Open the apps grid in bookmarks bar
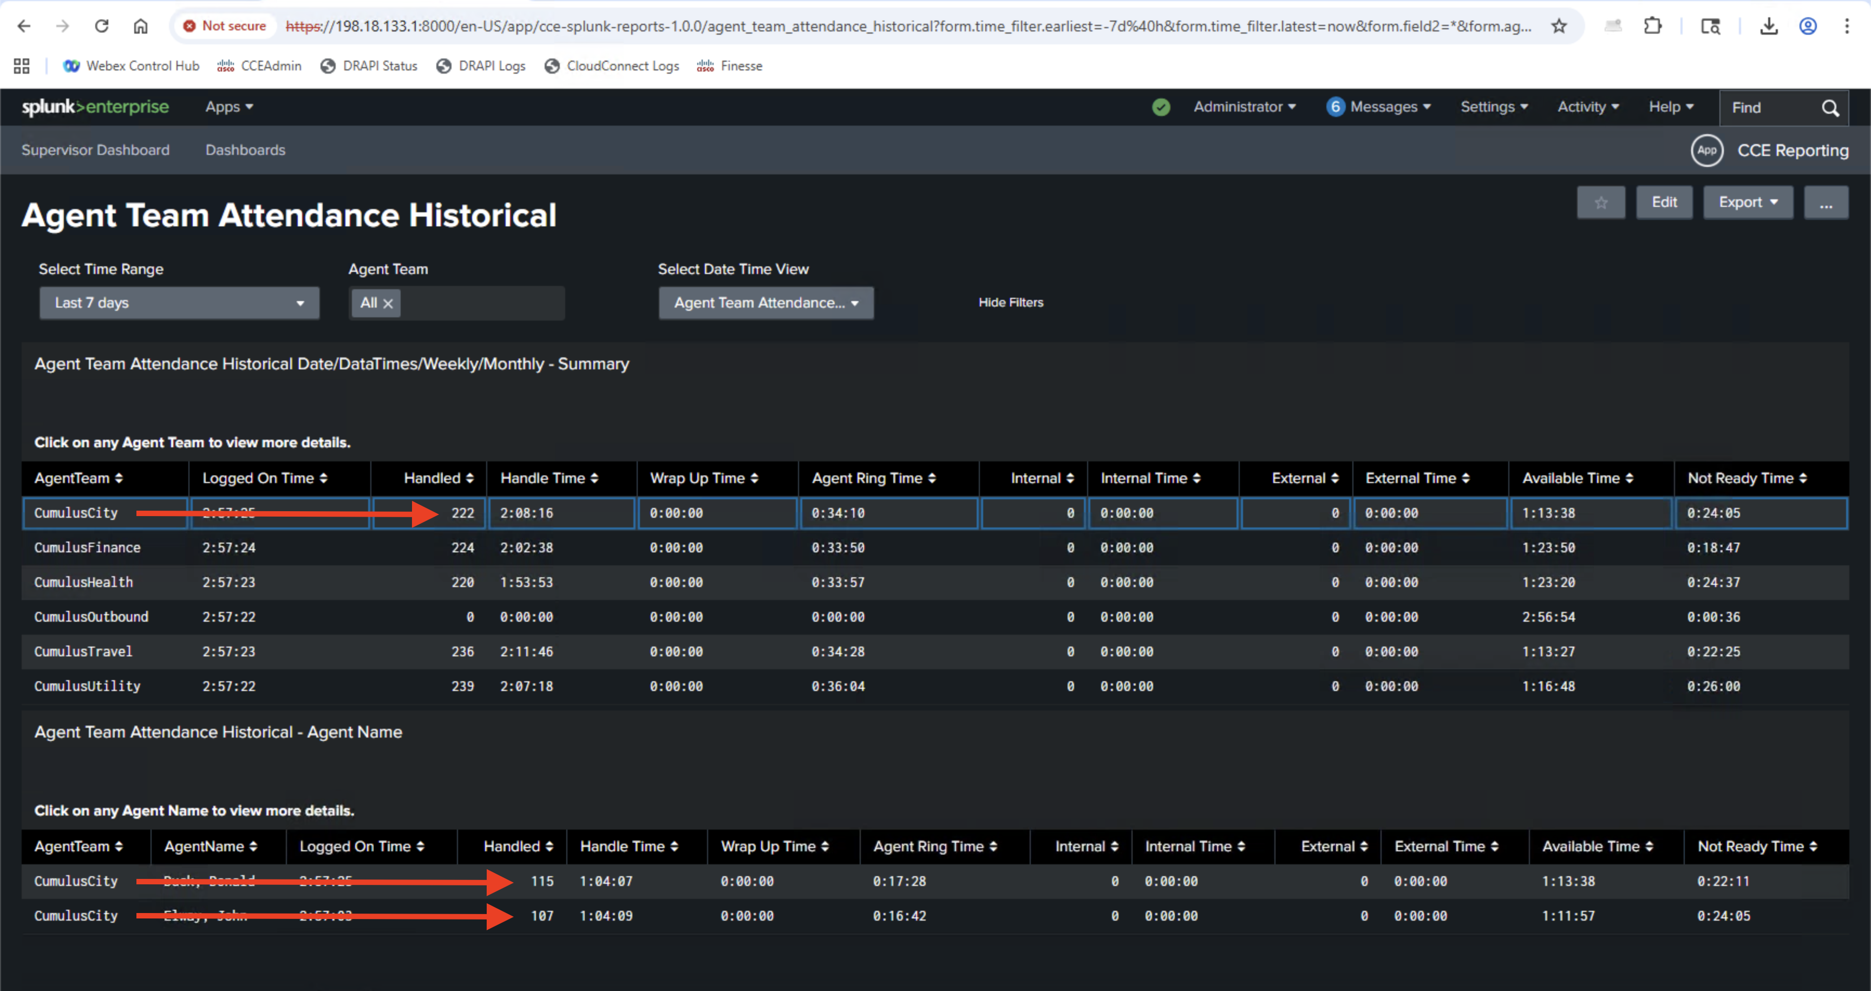1871x991 pixels. [x=22, y=66]
